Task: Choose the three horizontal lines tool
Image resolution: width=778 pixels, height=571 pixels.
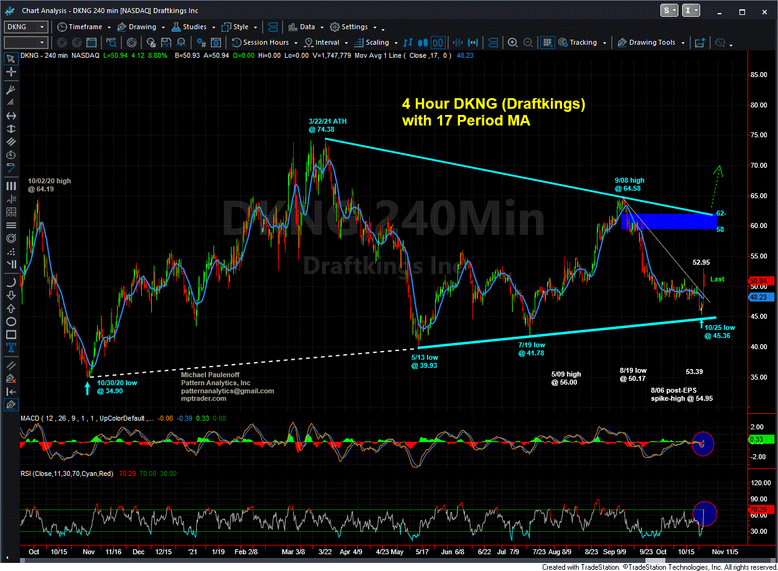Action: click(11, 224)
